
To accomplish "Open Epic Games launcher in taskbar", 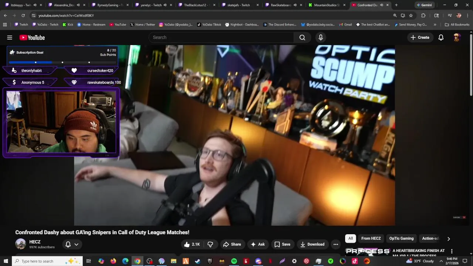I will pos(210,261).
